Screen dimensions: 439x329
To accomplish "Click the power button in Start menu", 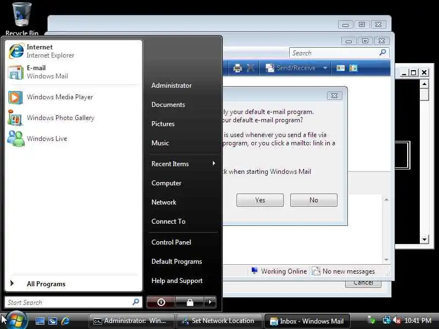I will pos(161,302).
